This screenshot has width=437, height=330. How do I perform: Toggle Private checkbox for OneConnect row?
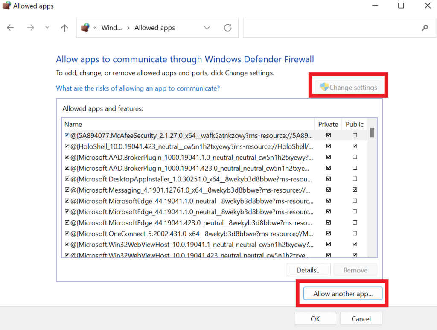pyautogui.click(x=329, y=233)
